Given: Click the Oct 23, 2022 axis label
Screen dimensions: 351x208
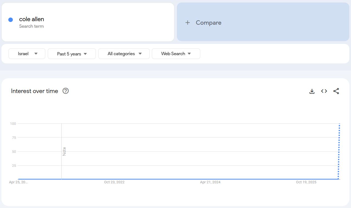Looking at the screenshot, I should (x=114, y=182).
